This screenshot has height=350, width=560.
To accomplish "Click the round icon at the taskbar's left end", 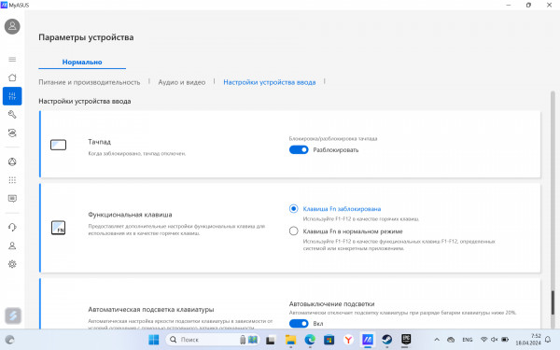I will [x=10, y=340].
